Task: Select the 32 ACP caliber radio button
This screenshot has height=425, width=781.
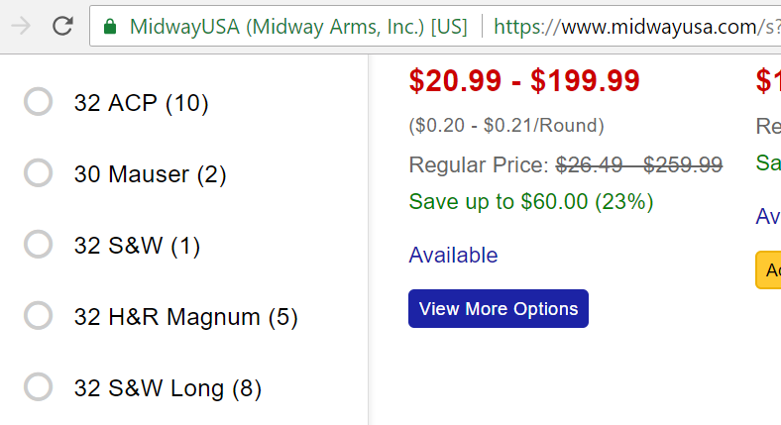Action: click(x=39, y=101)
